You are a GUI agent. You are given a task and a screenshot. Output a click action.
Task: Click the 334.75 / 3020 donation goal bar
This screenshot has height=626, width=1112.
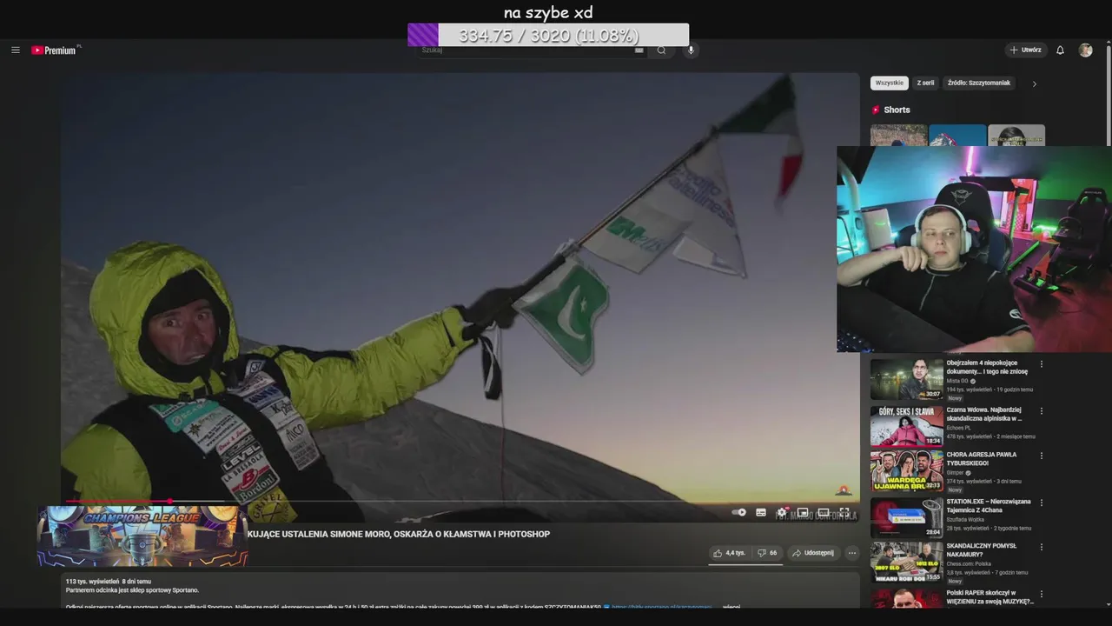click(548, 35)
